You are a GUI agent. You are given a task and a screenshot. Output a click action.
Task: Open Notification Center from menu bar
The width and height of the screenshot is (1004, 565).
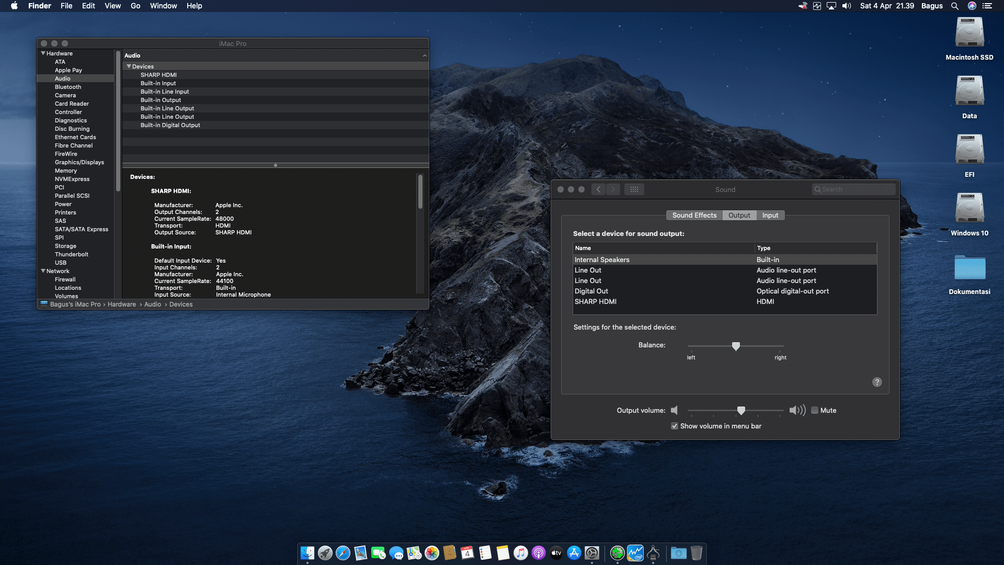[987, 6]
